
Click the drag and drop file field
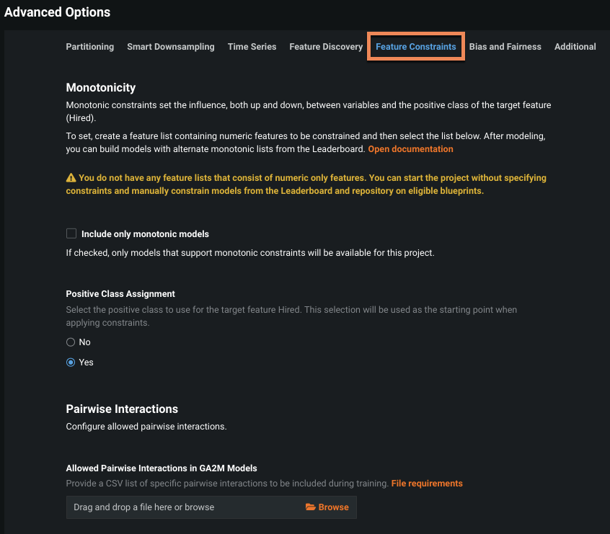(x=211, y=507)
